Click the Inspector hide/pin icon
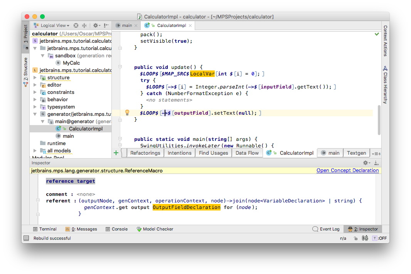The height and width of the screenshot is (274, 411). pos(376,163)
